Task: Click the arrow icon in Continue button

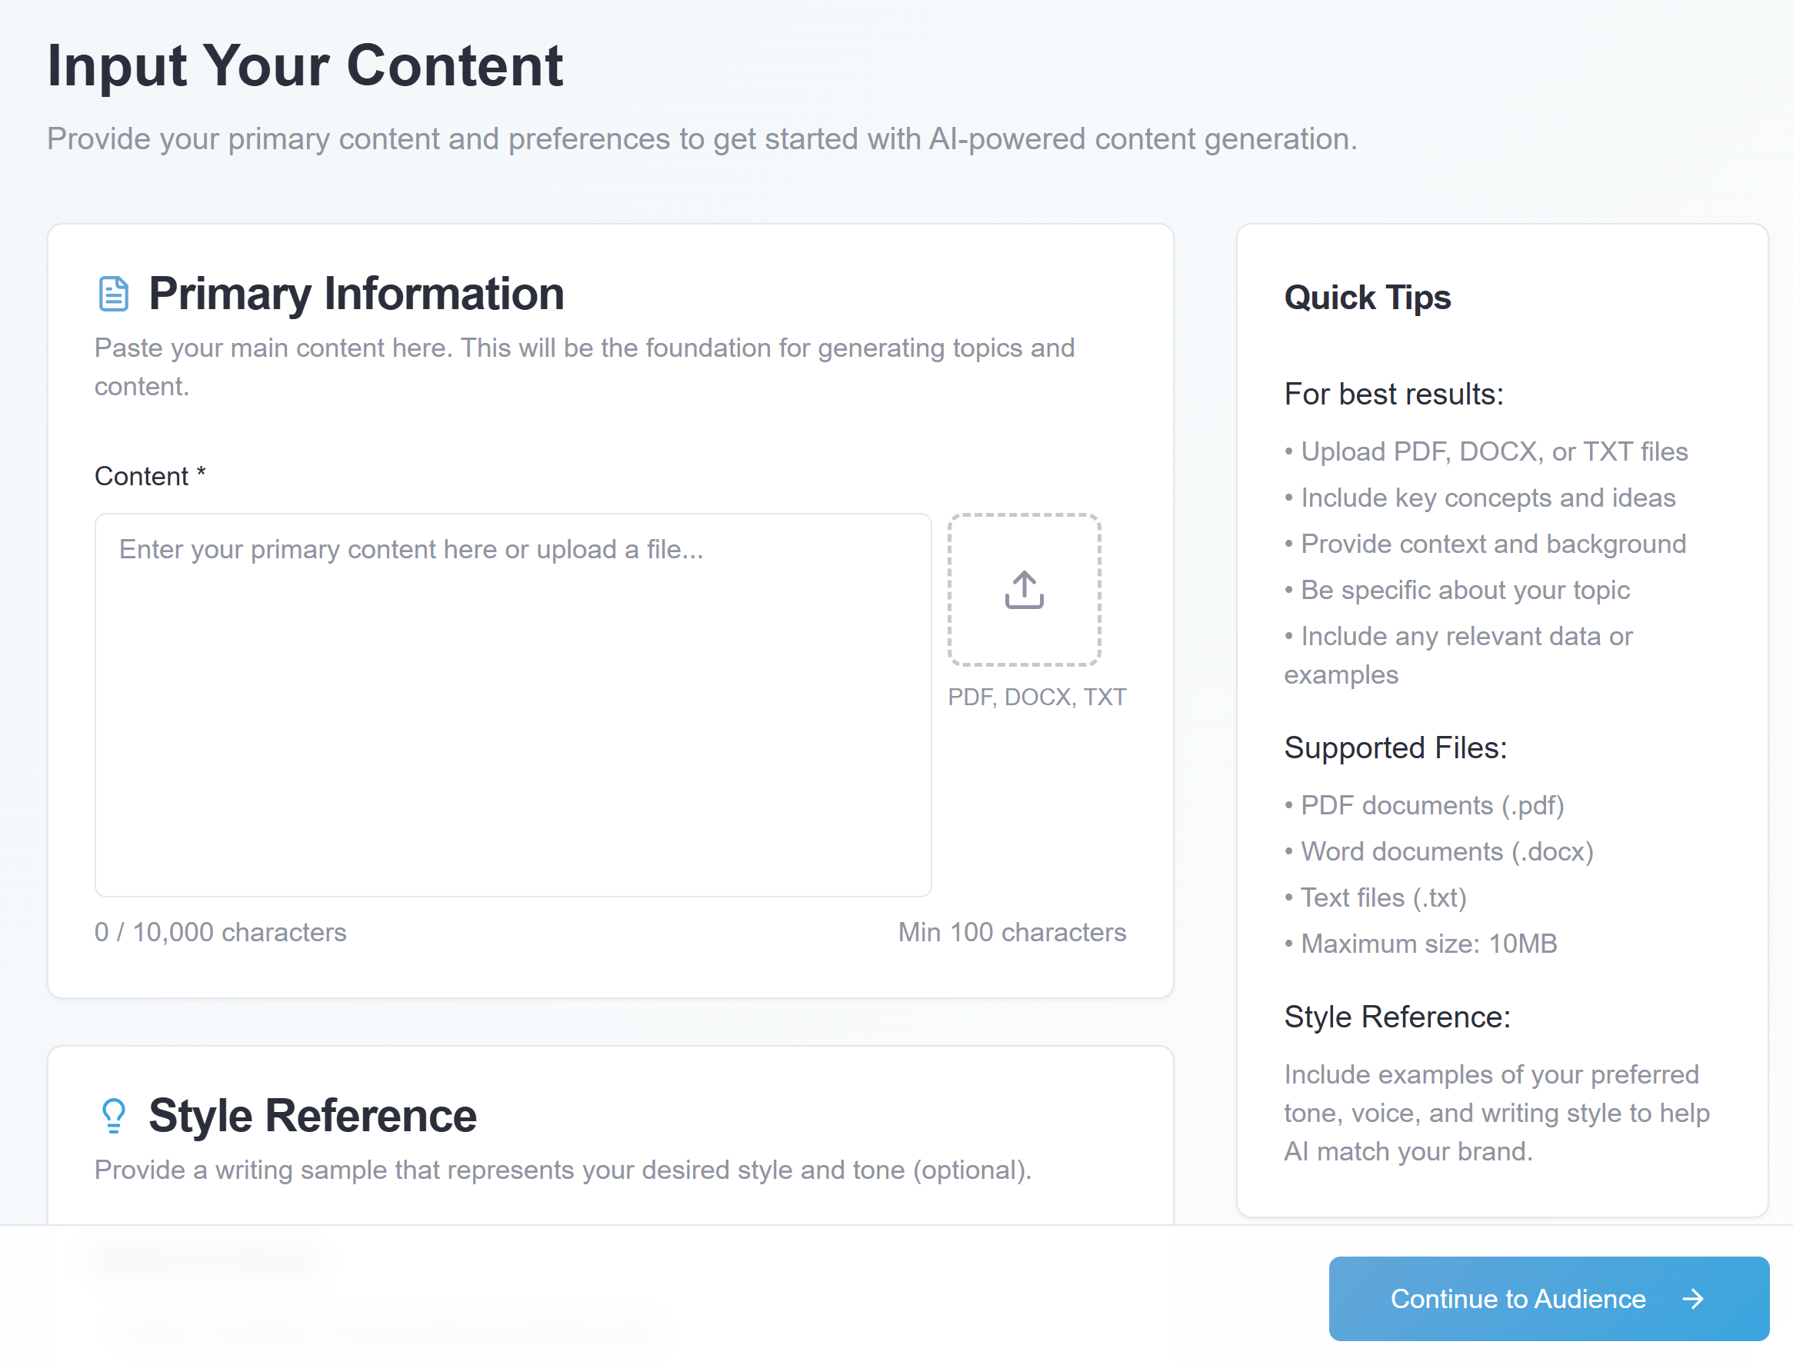Action: pyautogui.click(x=1693, y=1298)
